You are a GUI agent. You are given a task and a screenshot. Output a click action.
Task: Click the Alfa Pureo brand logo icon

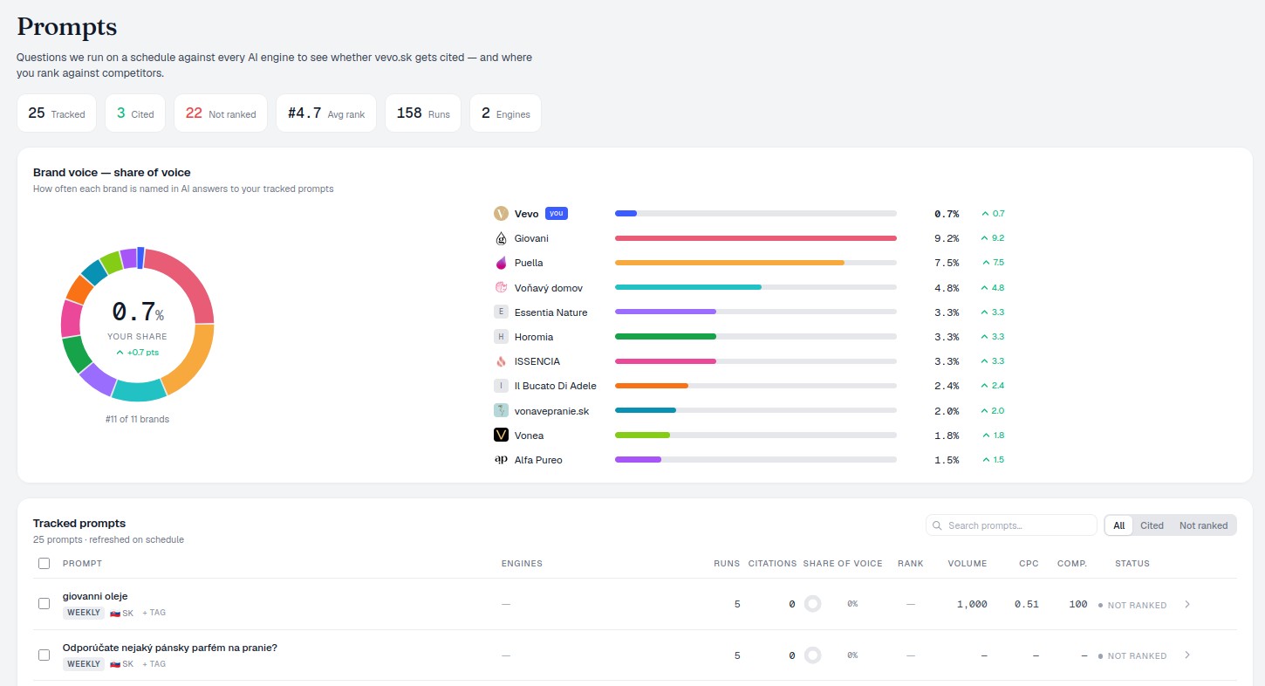pos(501,459)
